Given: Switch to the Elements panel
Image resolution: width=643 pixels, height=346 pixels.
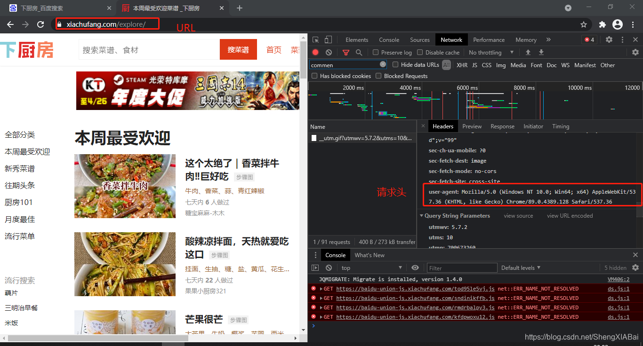Looking at the screenshot, I should [357, 40].
